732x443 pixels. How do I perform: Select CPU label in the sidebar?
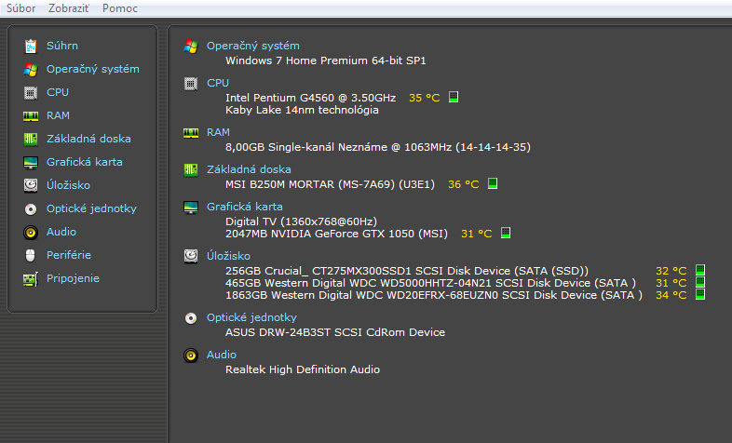pos(58,92)
